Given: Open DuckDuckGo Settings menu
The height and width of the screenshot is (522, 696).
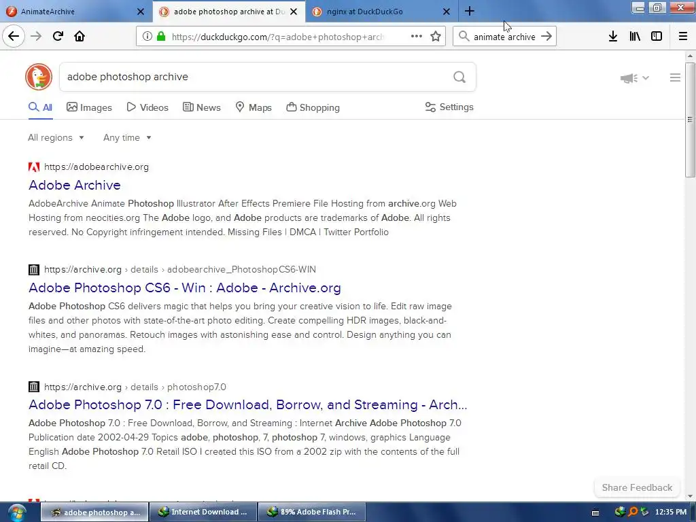Looking at the screenshot, I should click(x=449, y=107).
